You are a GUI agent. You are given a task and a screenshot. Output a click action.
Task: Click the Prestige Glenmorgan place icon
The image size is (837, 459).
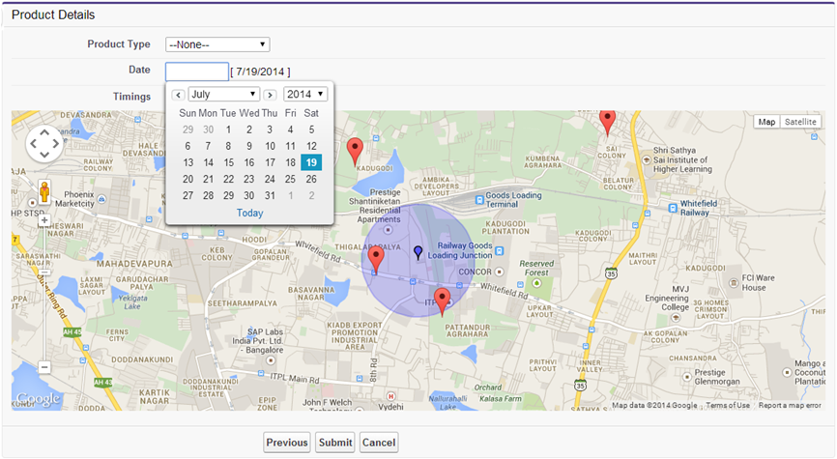tap(688, 376)
